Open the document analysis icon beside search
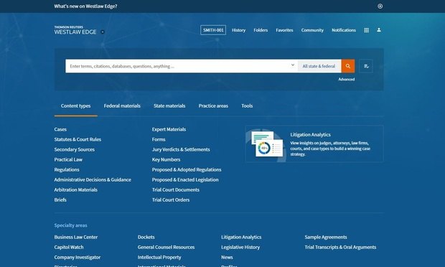 pos(366,66)
